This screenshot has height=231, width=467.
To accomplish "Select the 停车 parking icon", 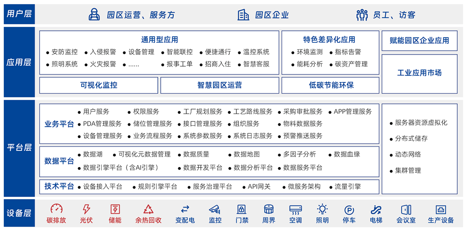I will [x=349, y=210].
